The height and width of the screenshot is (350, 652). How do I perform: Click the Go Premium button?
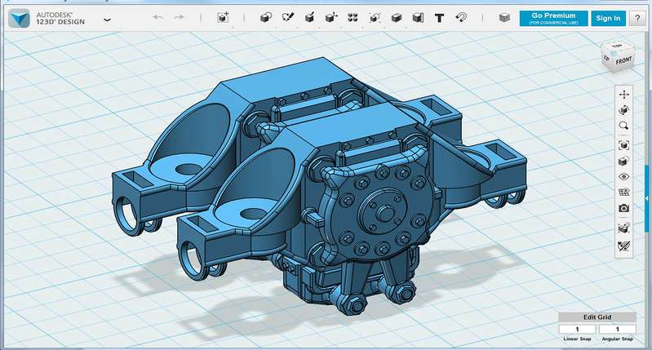[x=553, y=18]
